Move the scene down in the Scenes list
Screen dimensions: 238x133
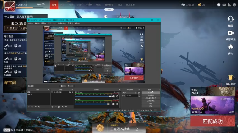(x=39, y=107)
